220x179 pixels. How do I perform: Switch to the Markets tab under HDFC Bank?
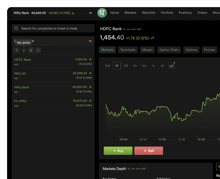pos(107,50)
